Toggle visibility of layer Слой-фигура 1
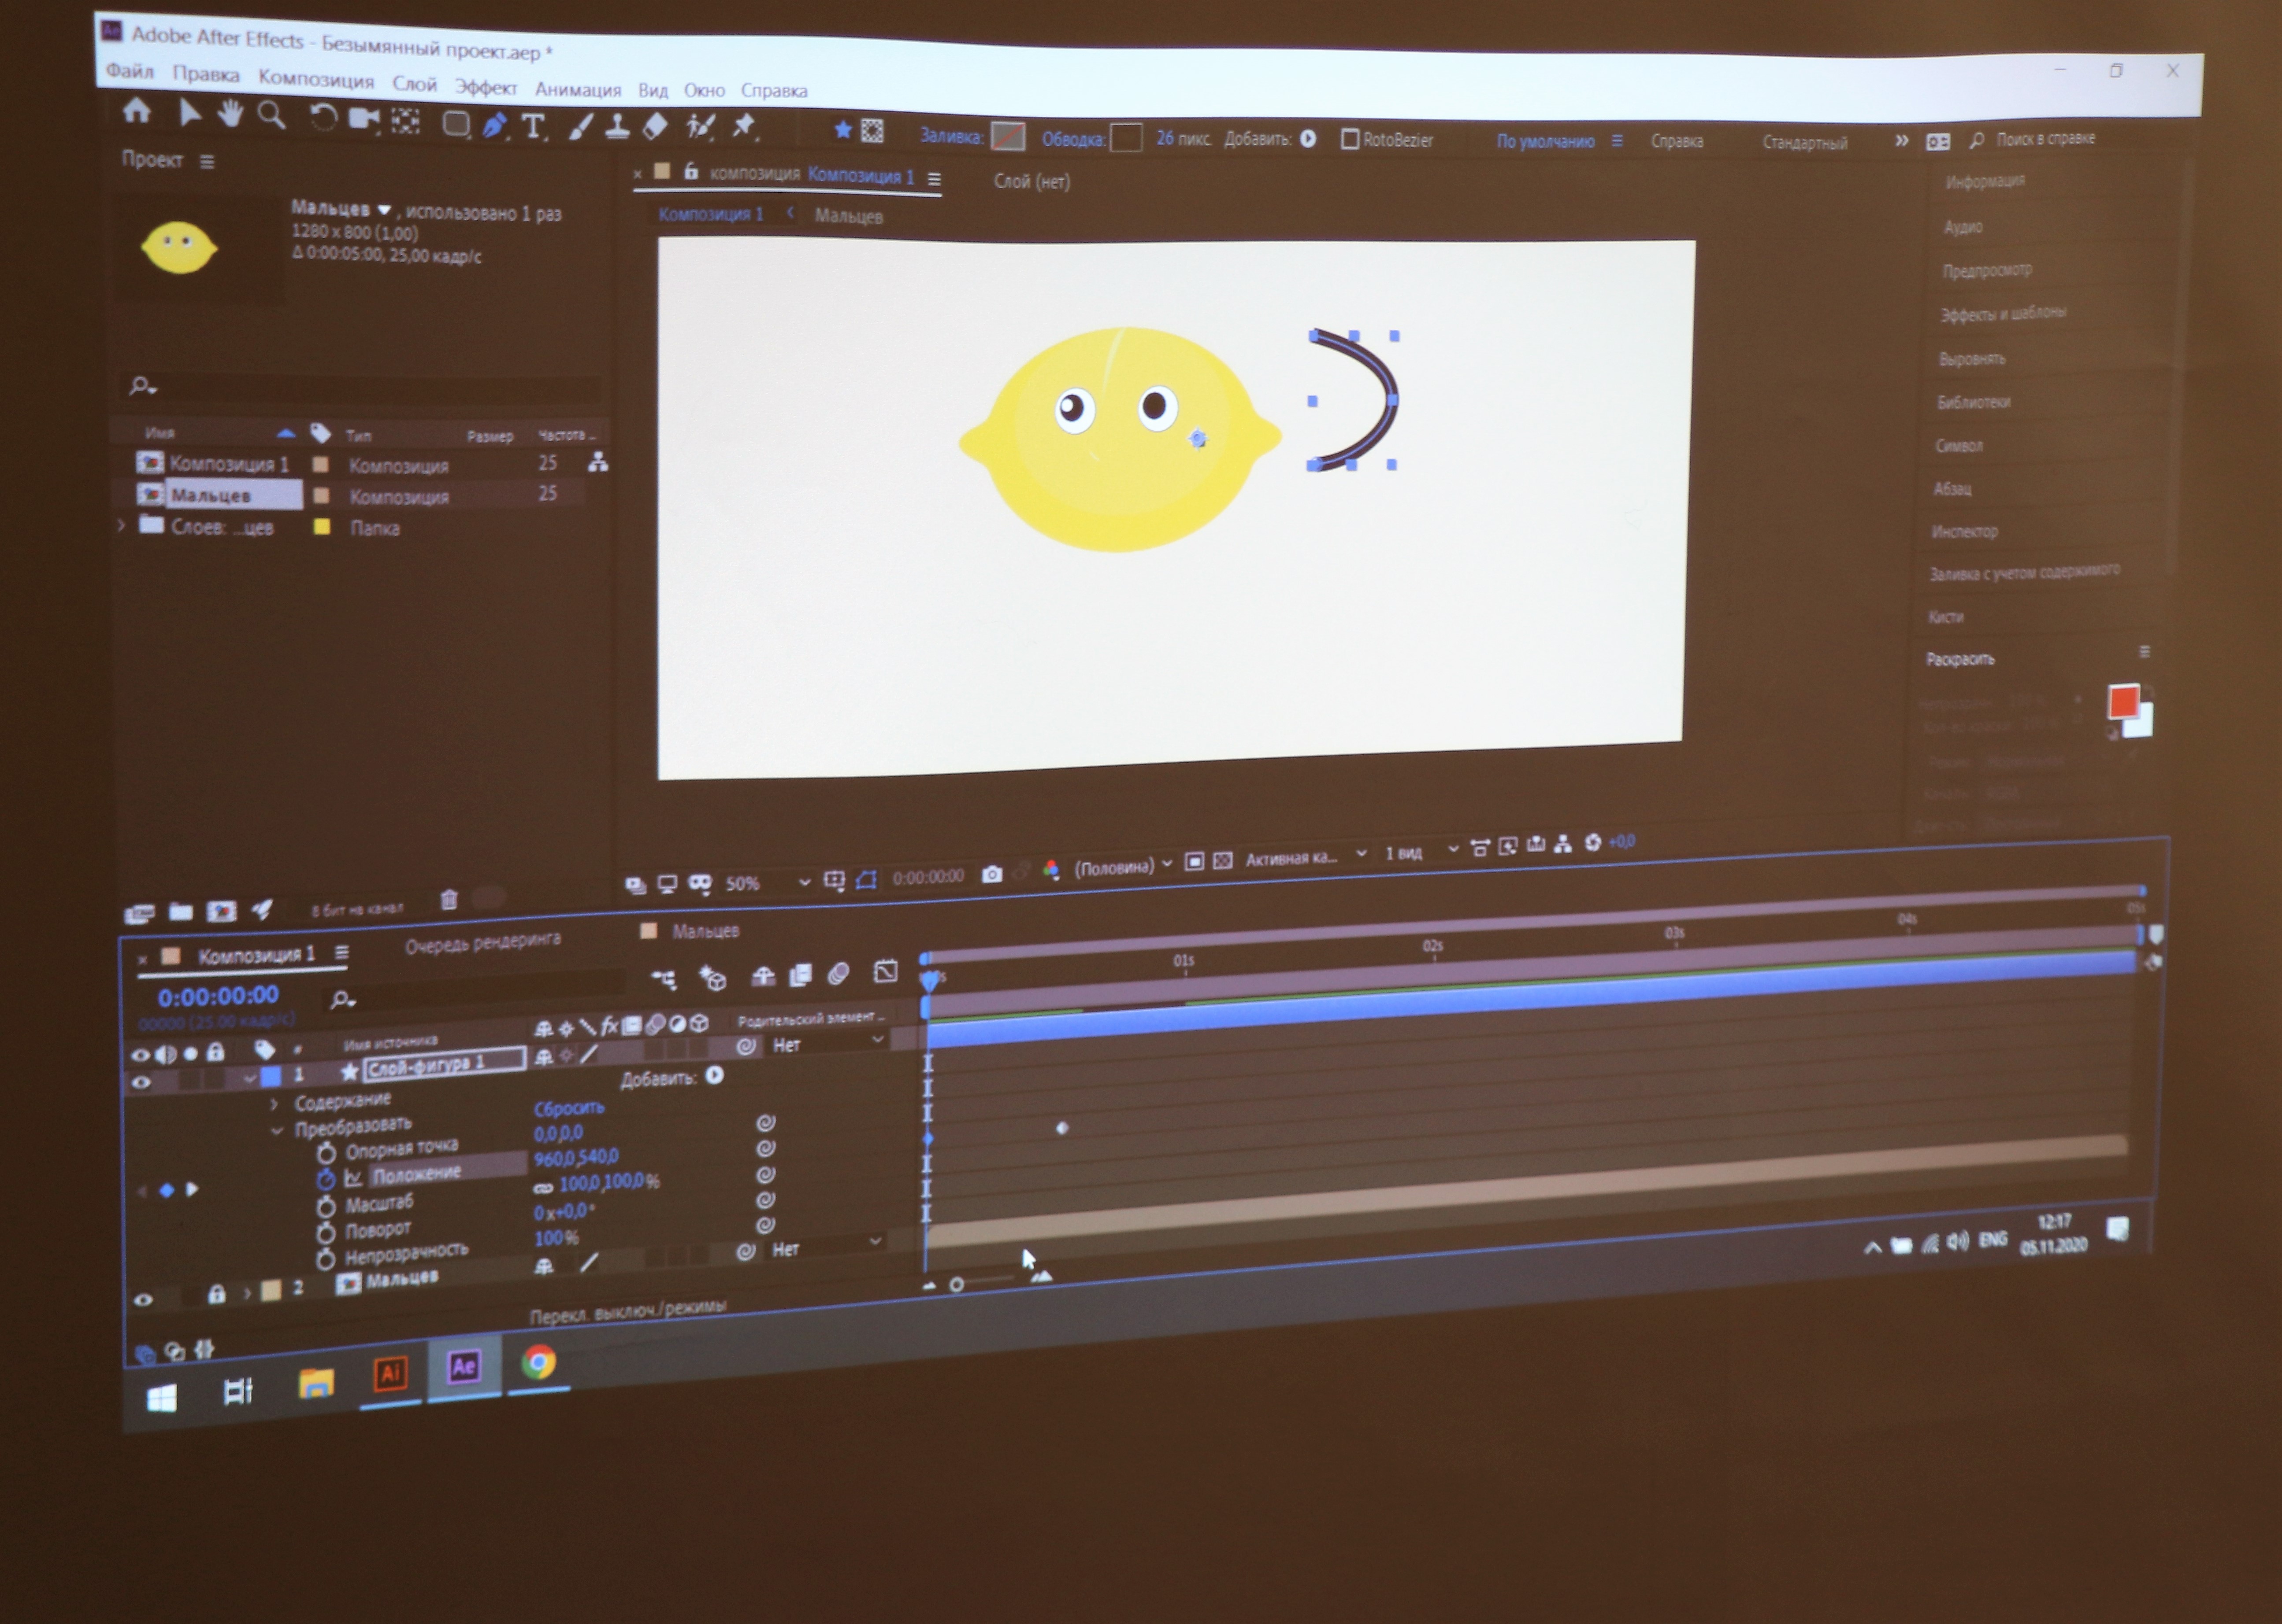The width and height of the screenshot is (2282, 1624). point(141,1082)
